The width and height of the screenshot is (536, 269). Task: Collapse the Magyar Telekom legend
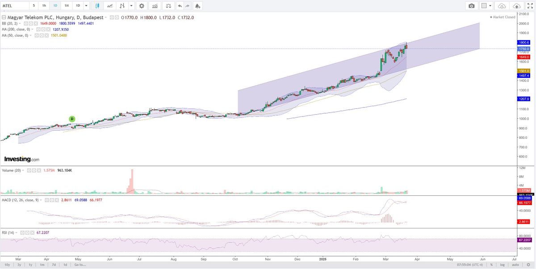(4, 17)
